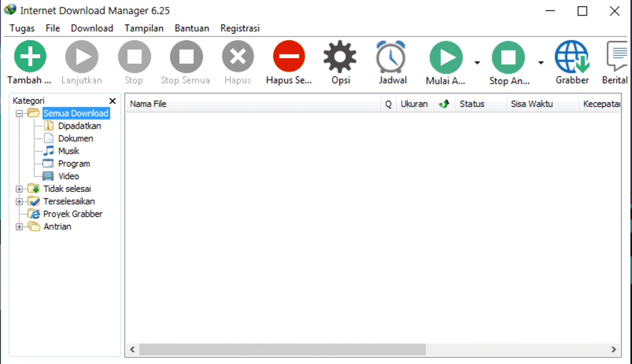Expand the Tidak selesai tree node

coord(19,189)
